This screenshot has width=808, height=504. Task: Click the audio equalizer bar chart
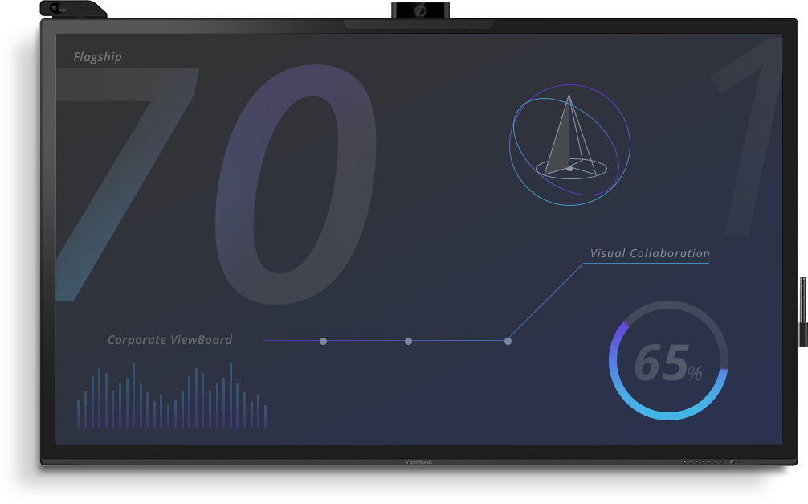(x=171, y=398)
